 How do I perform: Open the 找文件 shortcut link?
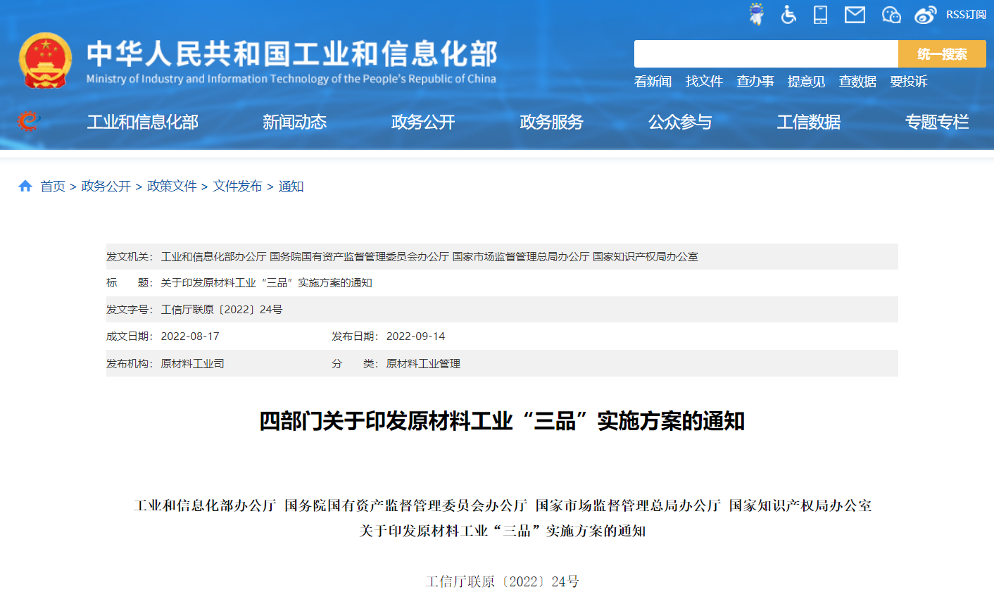point(704,82)
